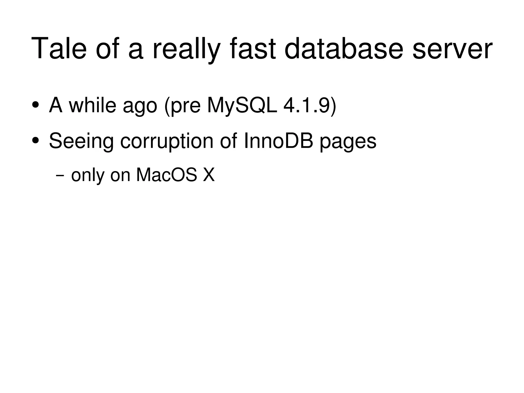Image resolution: width=524 pixels, height=393 pixels.
Task: Select the word "MacOS" in the sub-bullet
Action: coord(167,175)
